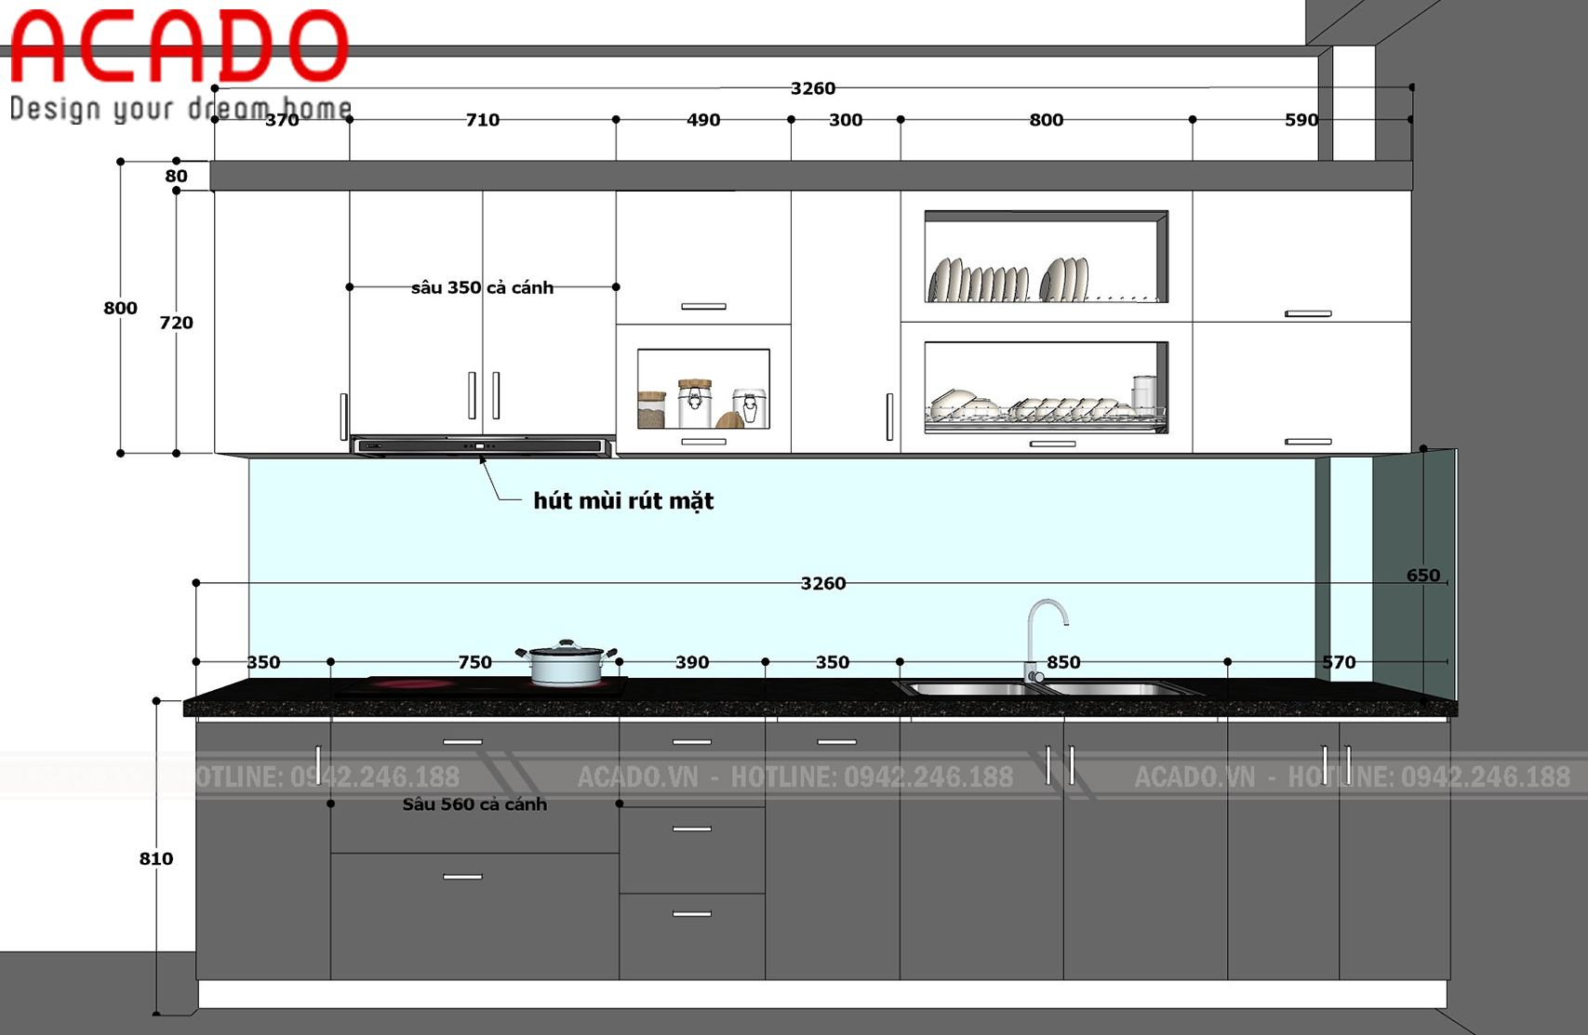Select the 750 base cabinet dimension

(474, 662)
